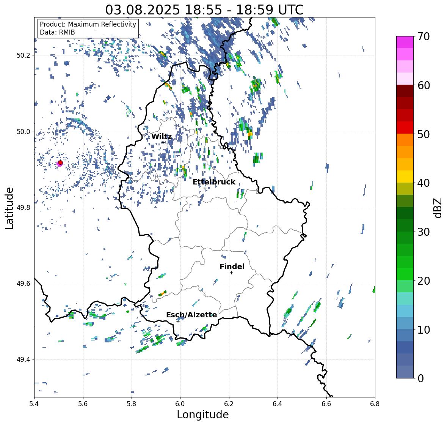Click the Latitude axis label

[x=9, y=208]
